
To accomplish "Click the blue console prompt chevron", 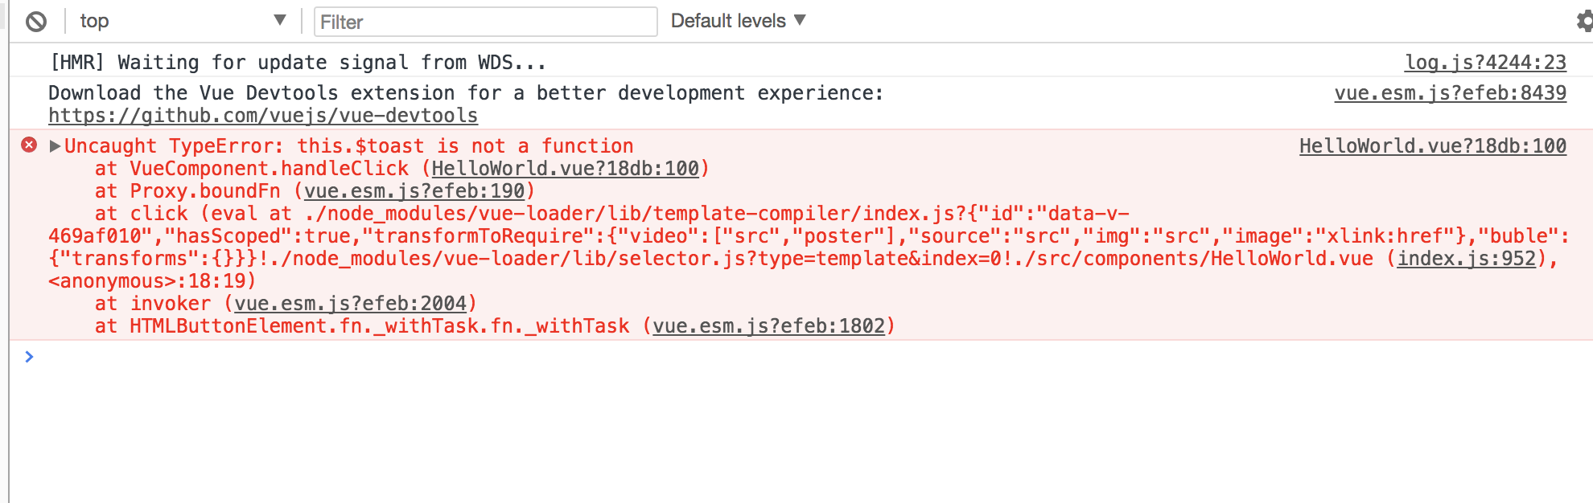I will 30,357.
